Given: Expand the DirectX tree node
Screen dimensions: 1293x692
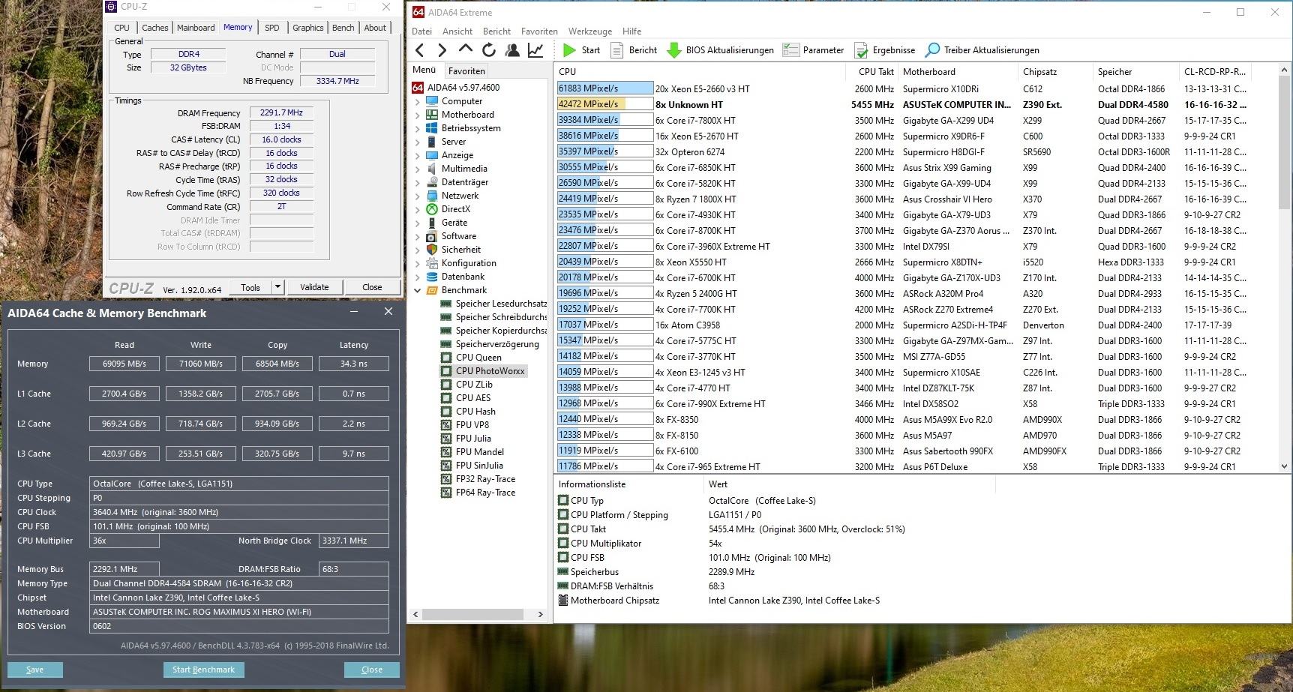Looking at the screenshot, I should (418, 209).
